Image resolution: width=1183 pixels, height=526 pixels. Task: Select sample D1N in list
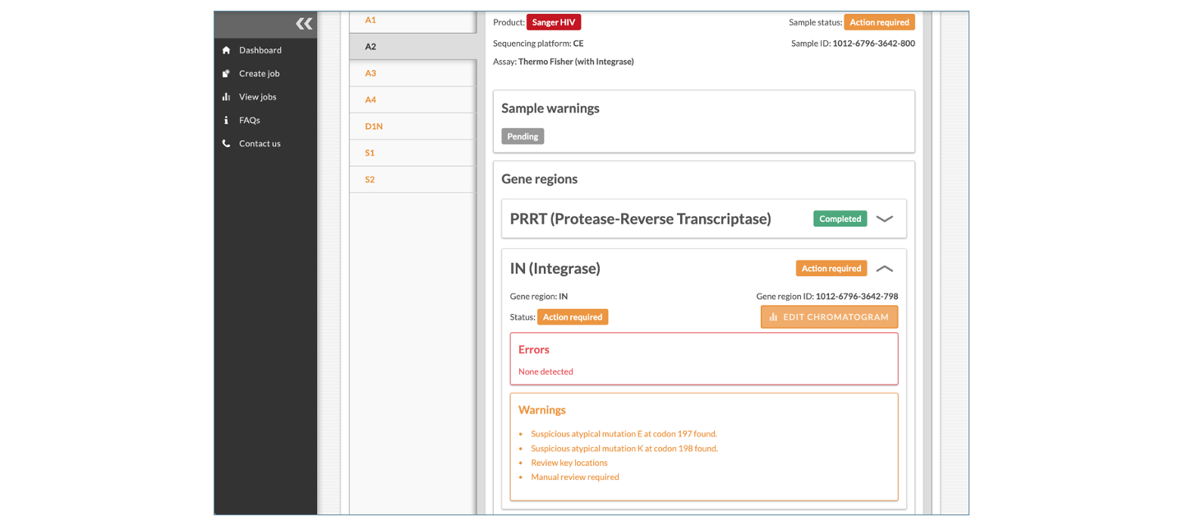(412, 127)
